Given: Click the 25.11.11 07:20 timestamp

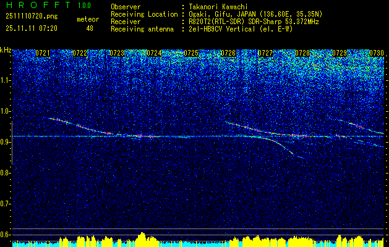Looking at the screenshot, I should [31, 28].
